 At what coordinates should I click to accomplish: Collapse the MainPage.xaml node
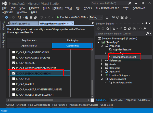click(x=102, y=79)
